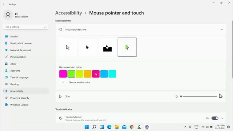The height and width of the screenshot is (131, 233).
Task: Launch Microsoft Edge from the taskbar
Action: tap(109, 127)
